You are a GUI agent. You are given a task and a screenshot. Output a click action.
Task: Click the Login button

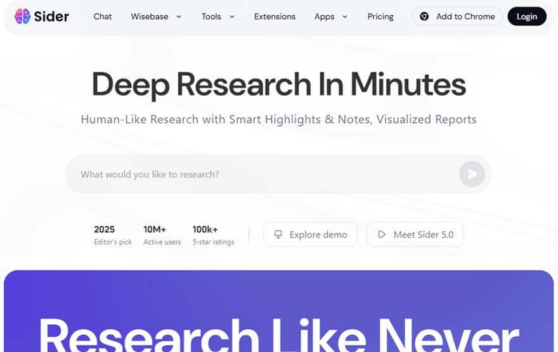527,16
